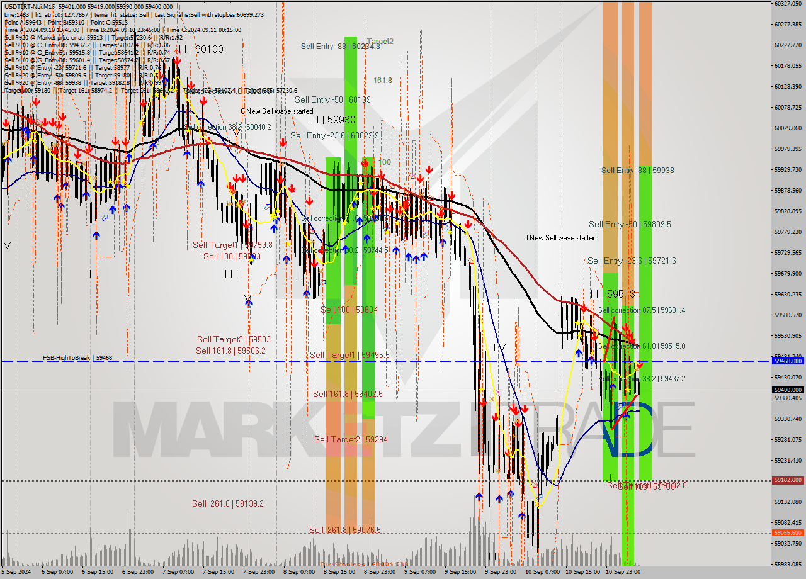Click the '0 New Sell wave started' label near 59779 level
The image size is (806, 579).
(x=560, y=238)
